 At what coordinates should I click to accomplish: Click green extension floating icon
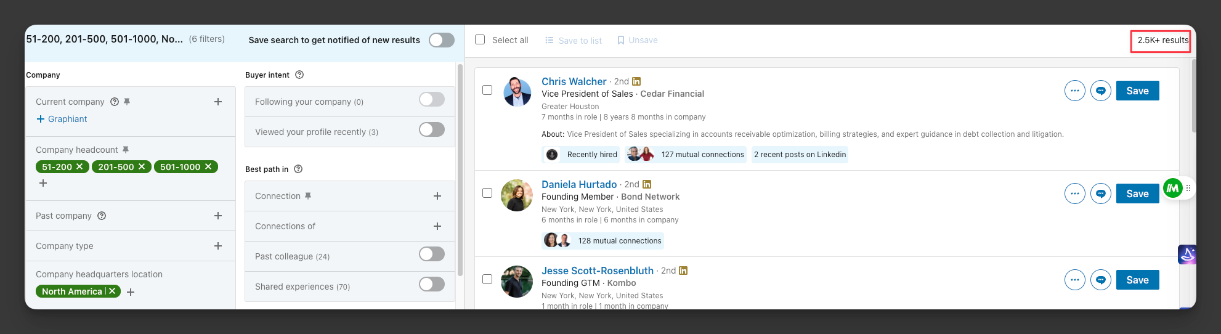click(1172, 188)
